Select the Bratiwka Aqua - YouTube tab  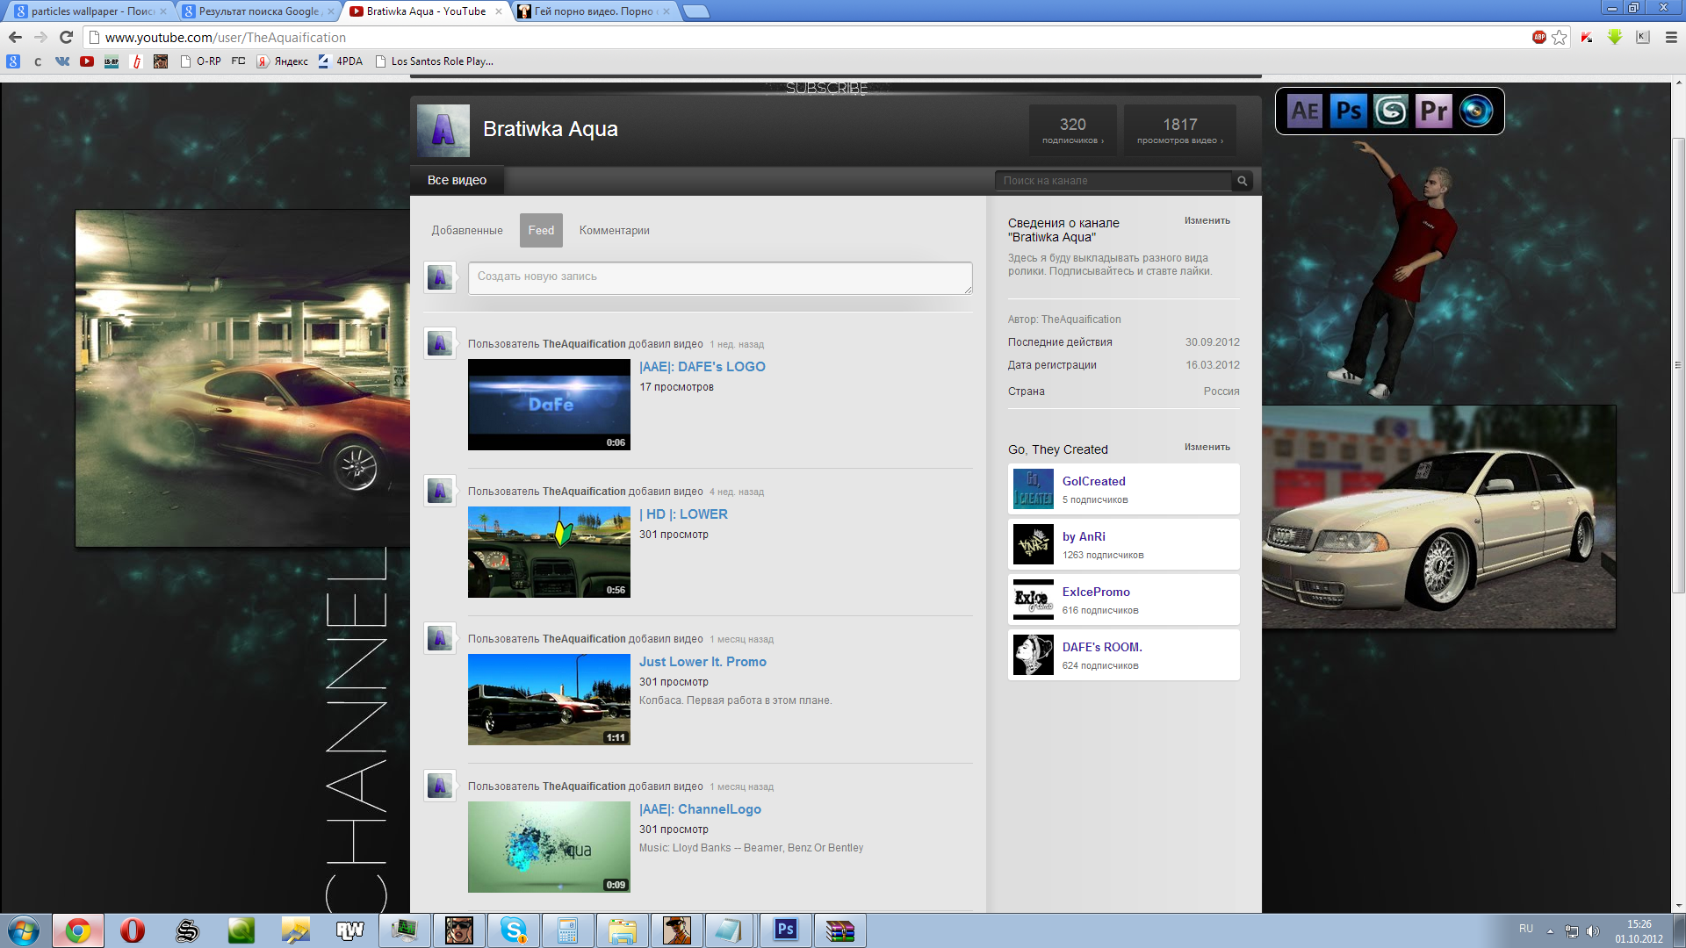(x=426, y=11)
